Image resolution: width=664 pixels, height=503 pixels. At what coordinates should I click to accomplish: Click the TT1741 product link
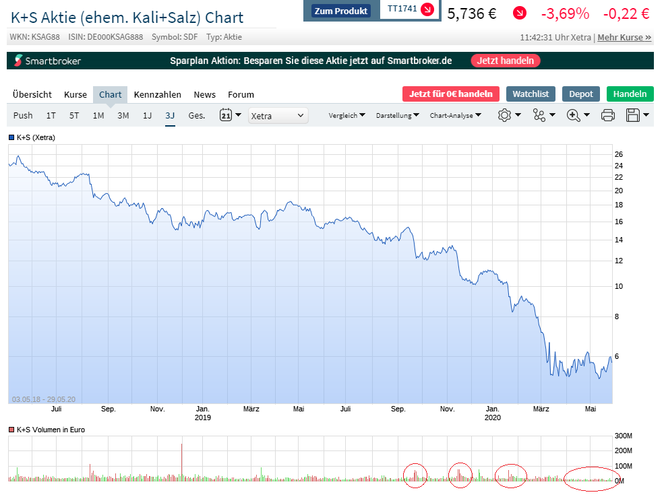402,9
